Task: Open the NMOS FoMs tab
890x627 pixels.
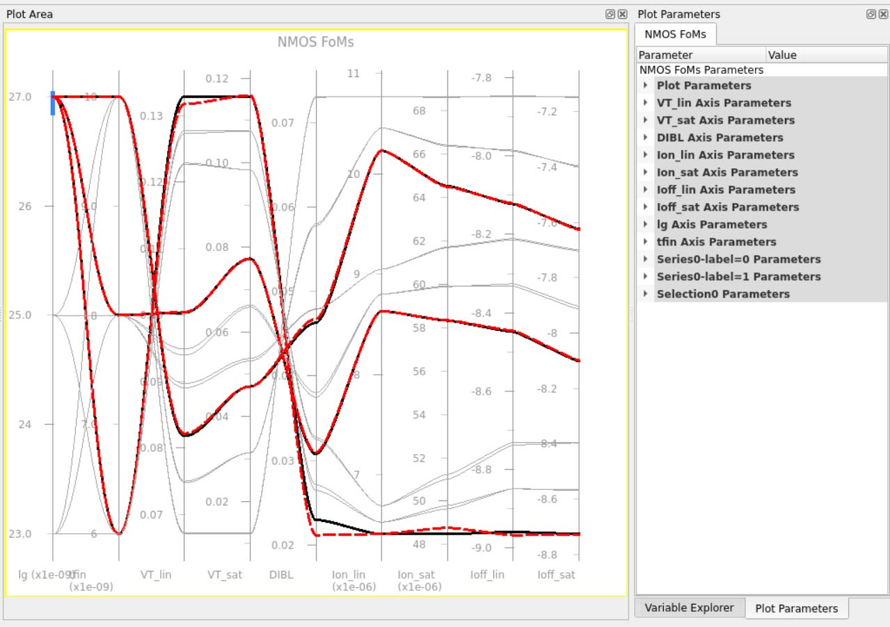Action: point(674,34)
